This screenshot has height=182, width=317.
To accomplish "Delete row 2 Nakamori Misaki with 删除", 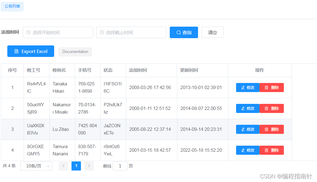I will pos(272,108).
